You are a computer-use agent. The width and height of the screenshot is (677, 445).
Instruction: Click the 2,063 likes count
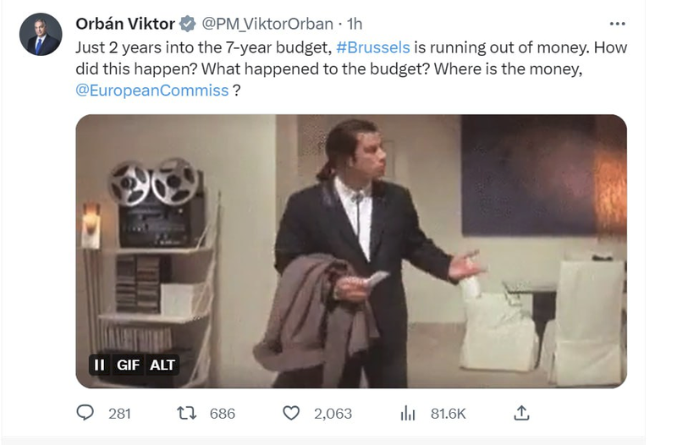click(331, 414)
